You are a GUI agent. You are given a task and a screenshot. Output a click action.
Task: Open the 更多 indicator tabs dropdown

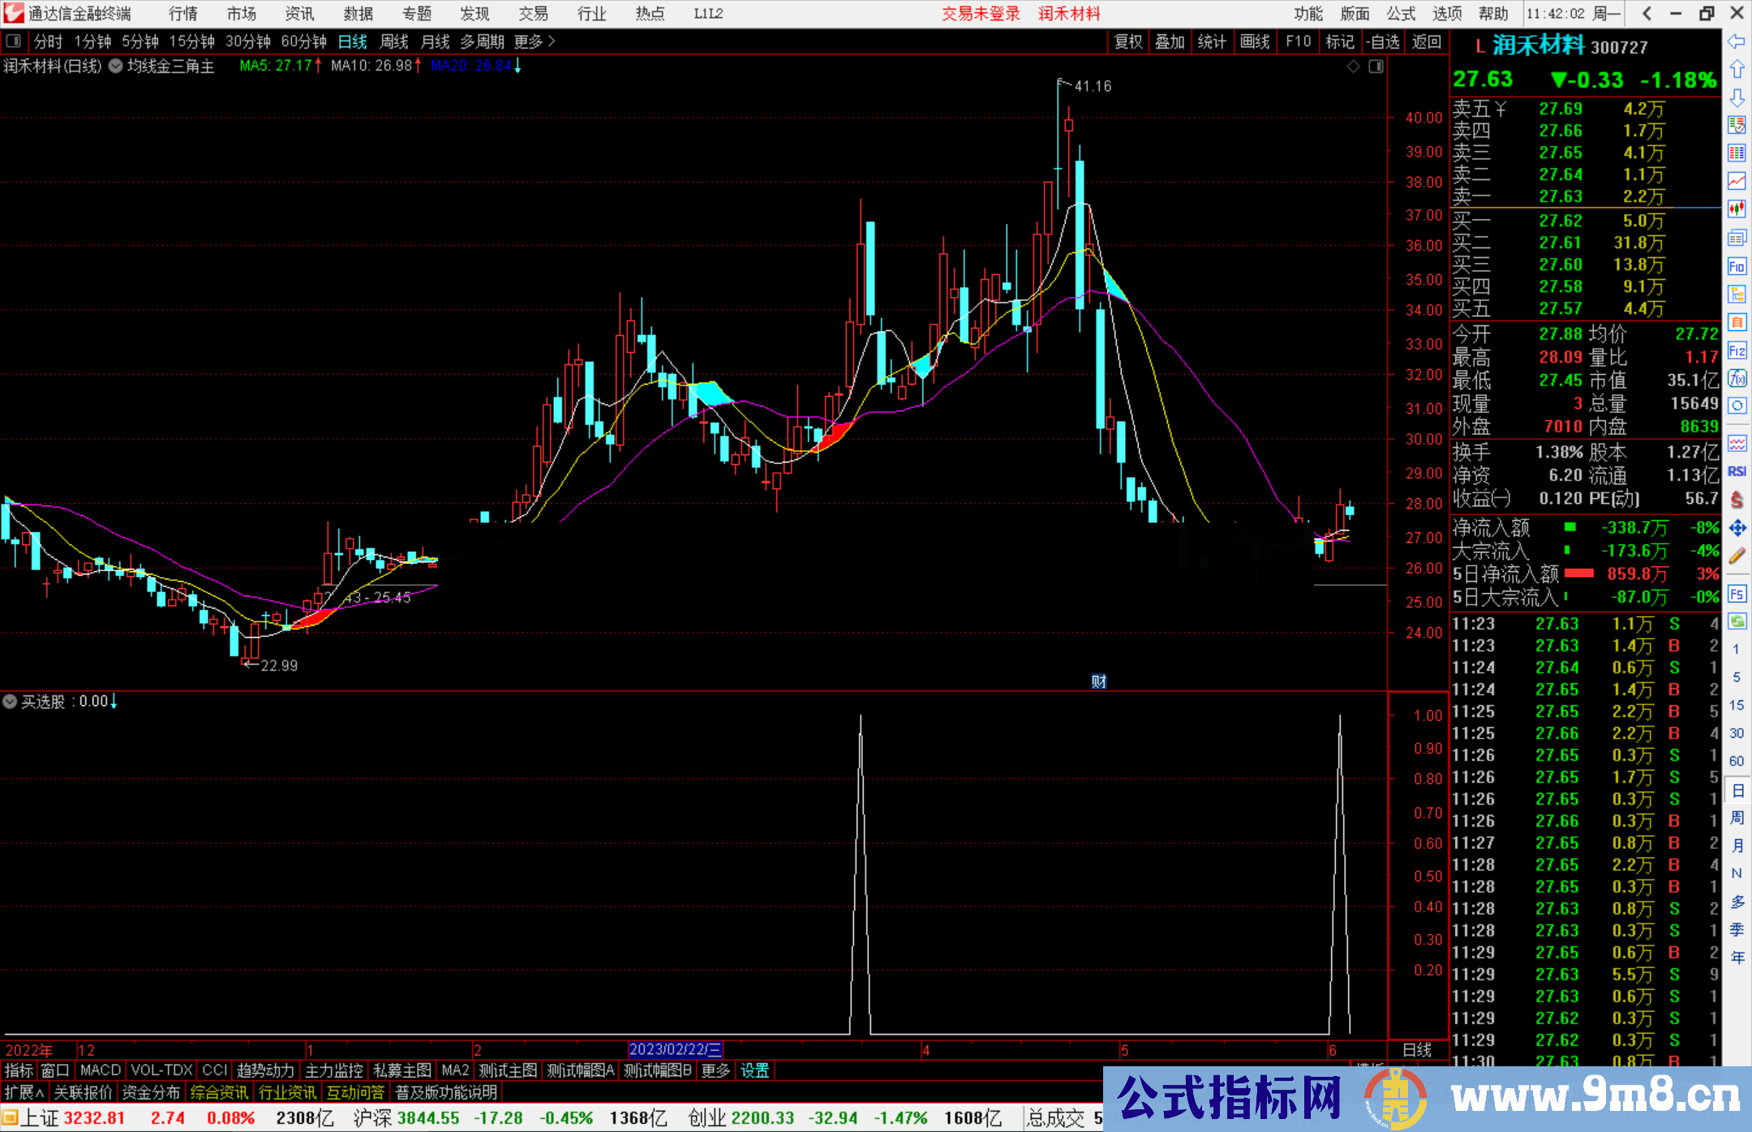click(x=715, y=1070)
